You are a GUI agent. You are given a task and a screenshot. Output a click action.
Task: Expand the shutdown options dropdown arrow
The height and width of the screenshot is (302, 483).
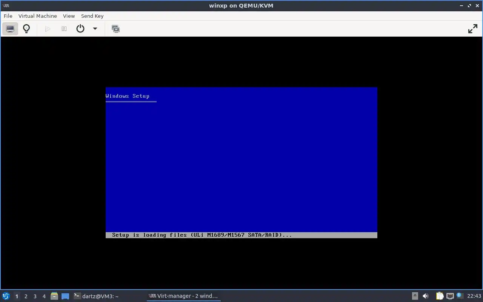click(95, 29)
